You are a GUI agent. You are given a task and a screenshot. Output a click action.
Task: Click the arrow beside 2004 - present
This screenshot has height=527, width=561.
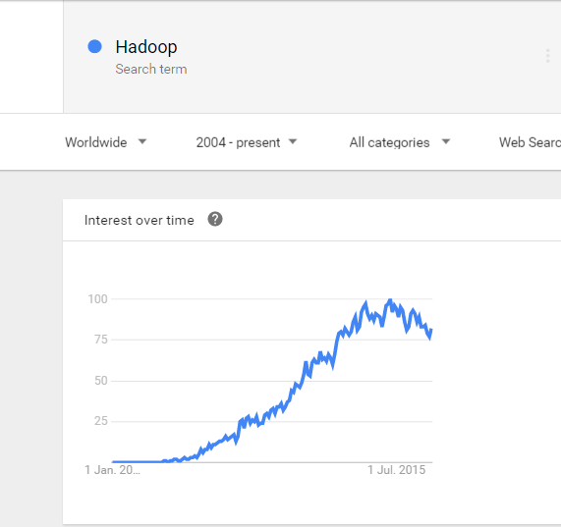tap(293, 141)
